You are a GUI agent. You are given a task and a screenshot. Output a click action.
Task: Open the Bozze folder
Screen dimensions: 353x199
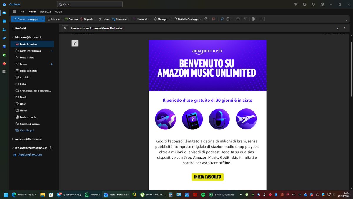click(x=32, y=64)
